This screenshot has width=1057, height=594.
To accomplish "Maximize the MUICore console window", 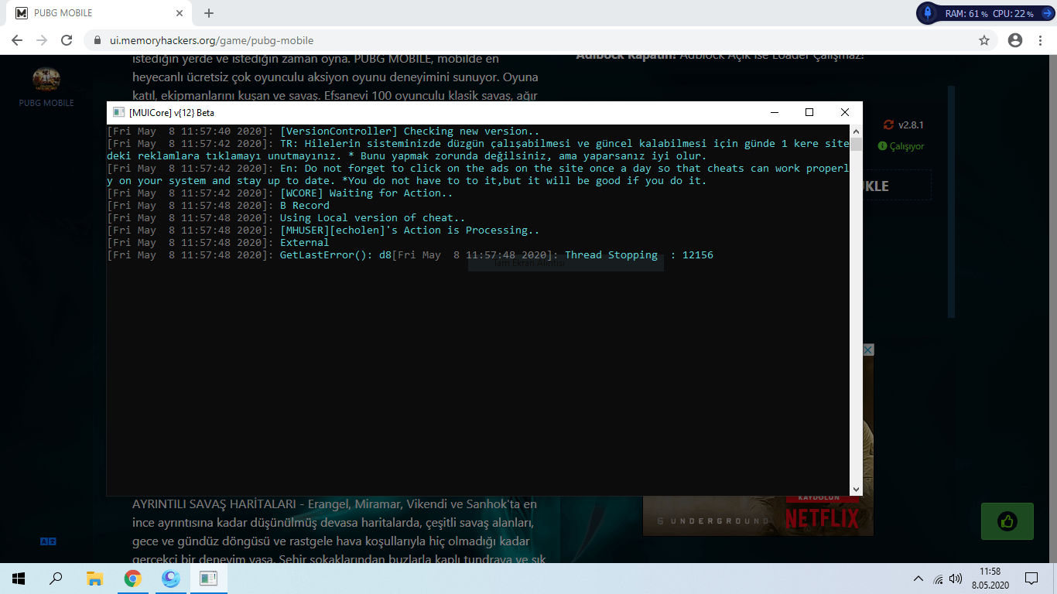I will [x=809, y=112].
